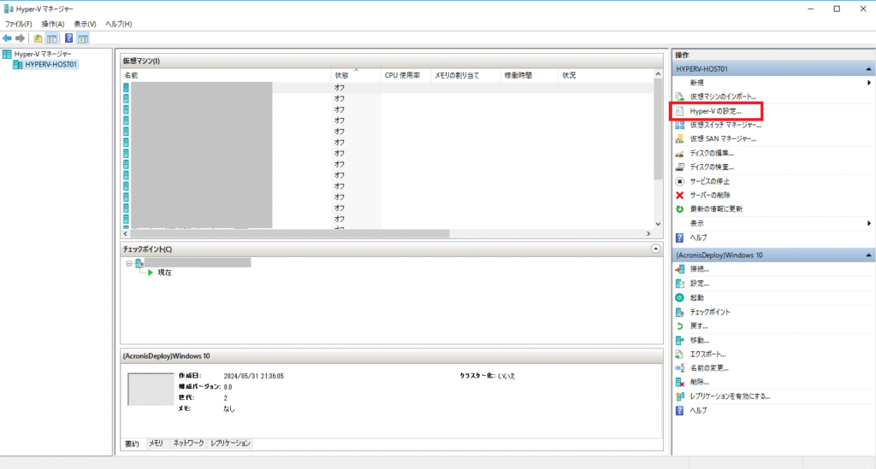Start the VM with 起動
Image resolution: width=876 pixels, height=469 pixels.
tap(696, 298)
